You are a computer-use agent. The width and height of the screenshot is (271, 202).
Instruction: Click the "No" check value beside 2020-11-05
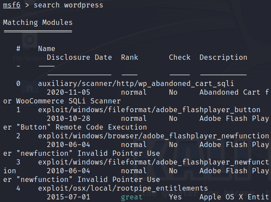pos(173,92)
